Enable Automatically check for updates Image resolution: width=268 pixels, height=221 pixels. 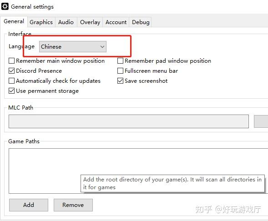click(11, 81)
